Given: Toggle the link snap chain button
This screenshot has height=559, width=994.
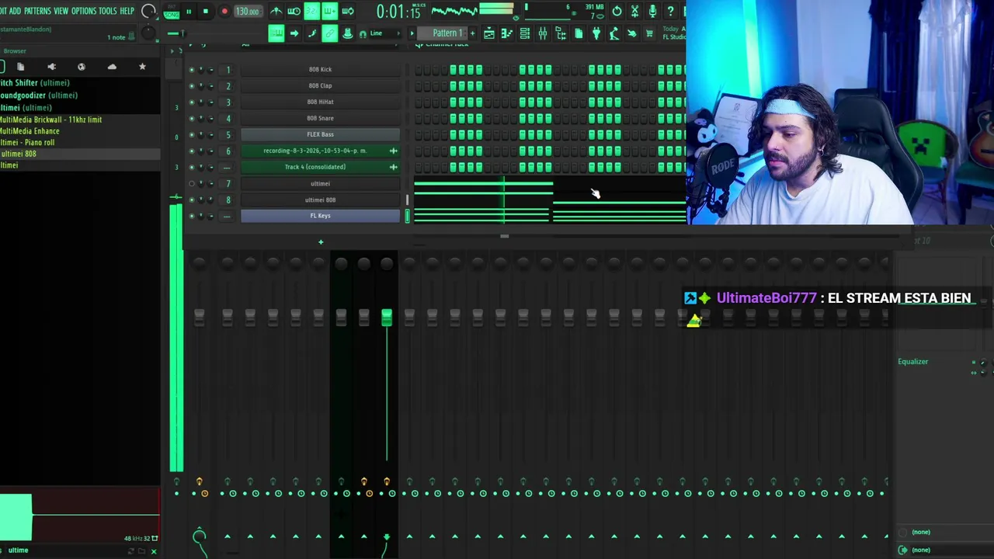Looking at the screenshot, I should tap(329, 33).
